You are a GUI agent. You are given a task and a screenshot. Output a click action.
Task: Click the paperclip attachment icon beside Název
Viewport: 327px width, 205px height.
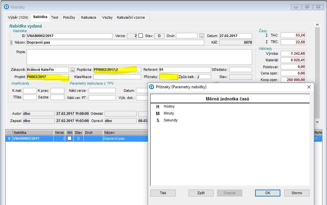pyautogui.click(x=11, y=42)
